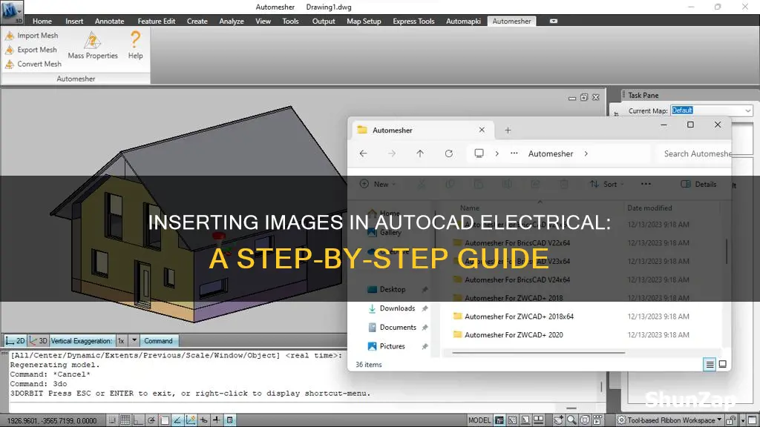Open the Automapki ribbon tab
The image size is (760, 427).
463,21
